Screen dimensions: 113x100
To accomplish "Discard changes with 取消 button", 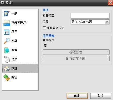I will (x=101, y=96).
